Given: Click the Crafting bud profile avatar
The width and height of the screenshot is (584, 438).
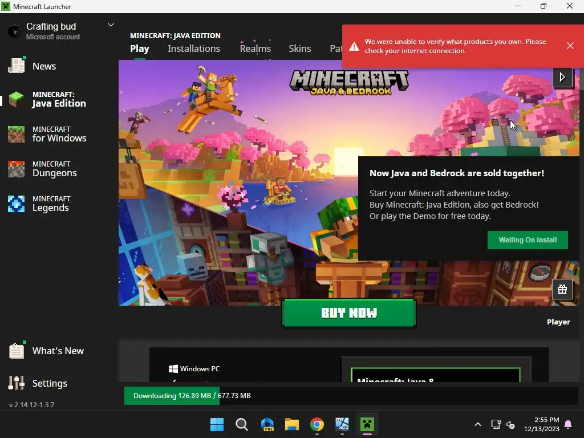Looking at the screenshot, I should click(15, 31).
